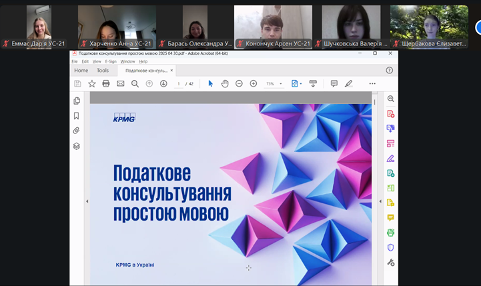Open the Home tab
Viewport: 481px width, 286px height.
81,70
